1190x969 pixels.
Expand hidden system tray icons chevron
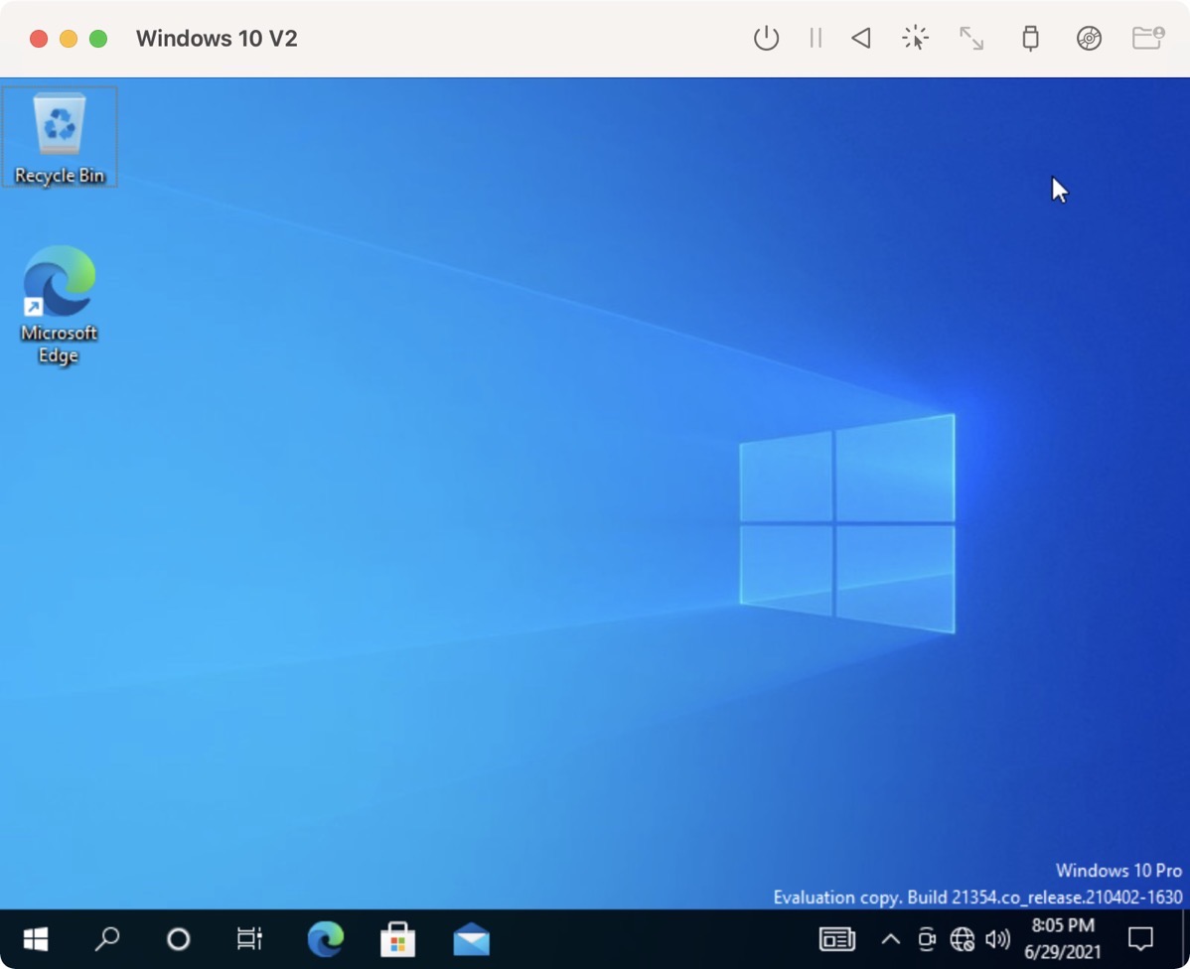click(x=890, y=938)
